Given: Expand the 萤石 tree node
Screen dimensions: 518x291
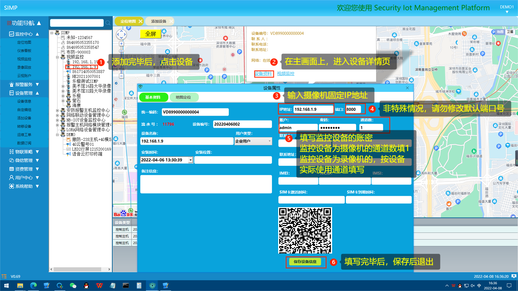Looking at the screenshot, I should coord(63,101).
